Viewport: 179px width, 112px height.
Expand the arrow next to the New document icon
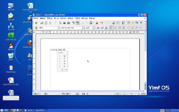39,23
